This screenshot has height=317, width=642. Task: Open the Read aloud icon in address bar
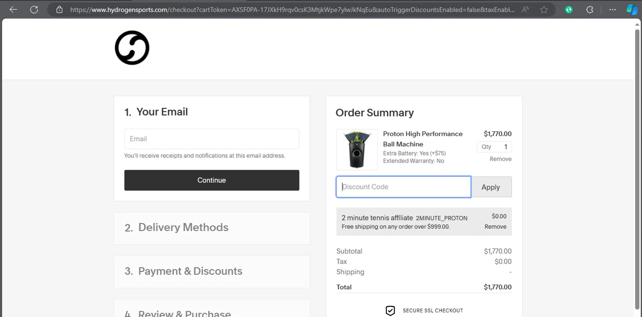[x=525, y=9]
